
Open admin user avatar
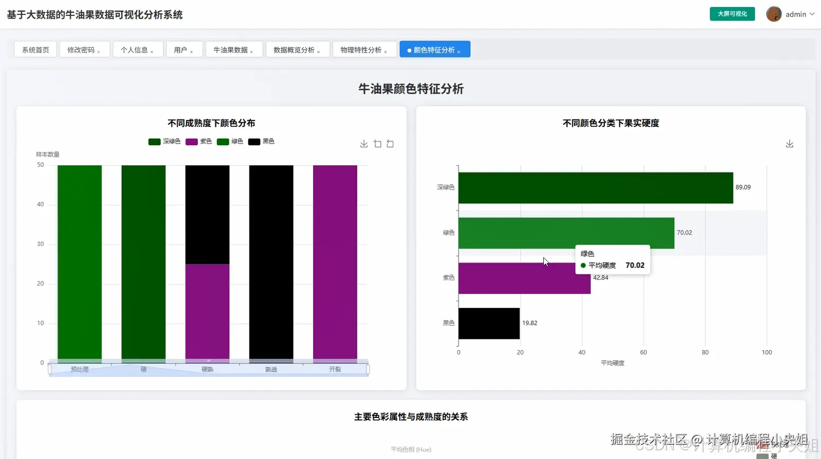774,14
